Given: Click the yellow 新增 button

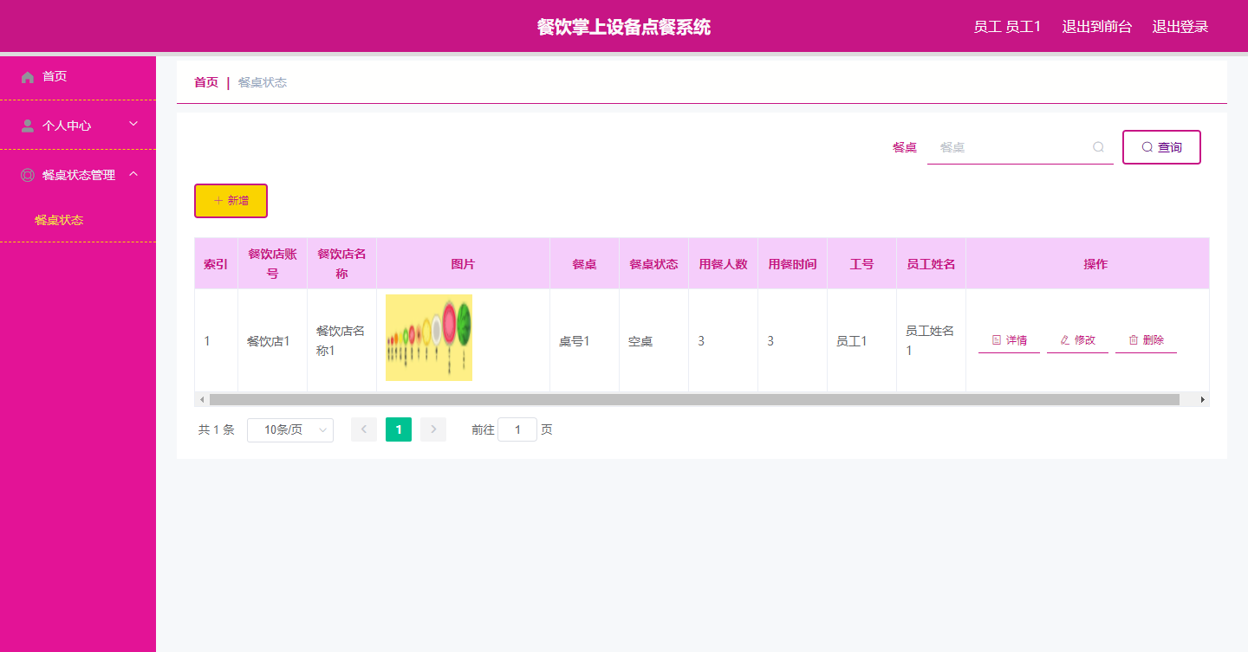Looking at the screenshot, I should (x=231, y=201).
